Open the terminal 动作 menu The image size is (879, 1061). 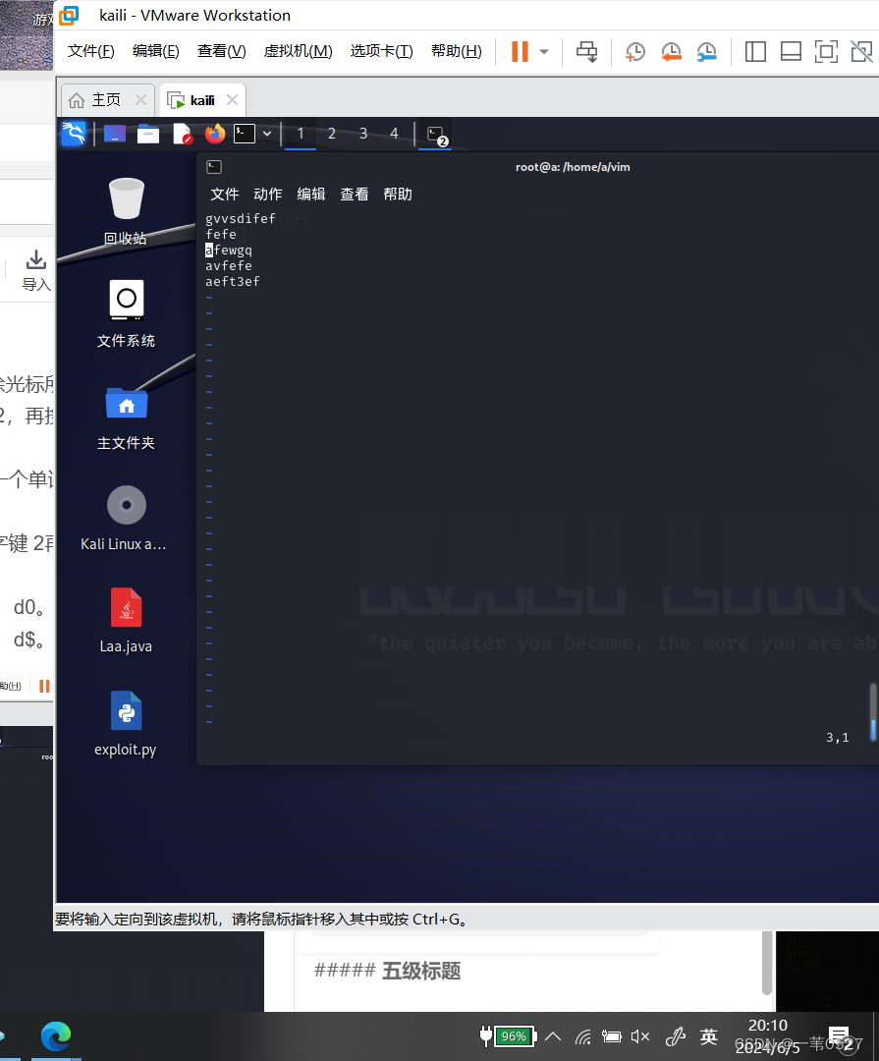point(267,195)
